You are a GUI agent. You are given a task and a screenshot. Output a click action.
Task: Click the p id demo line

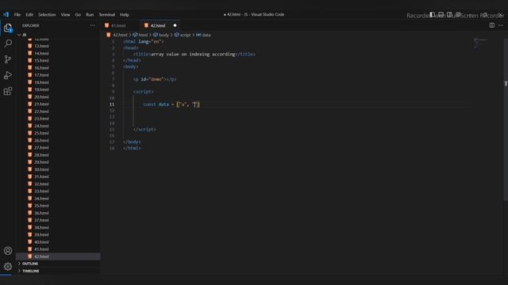tap(155, 79)
